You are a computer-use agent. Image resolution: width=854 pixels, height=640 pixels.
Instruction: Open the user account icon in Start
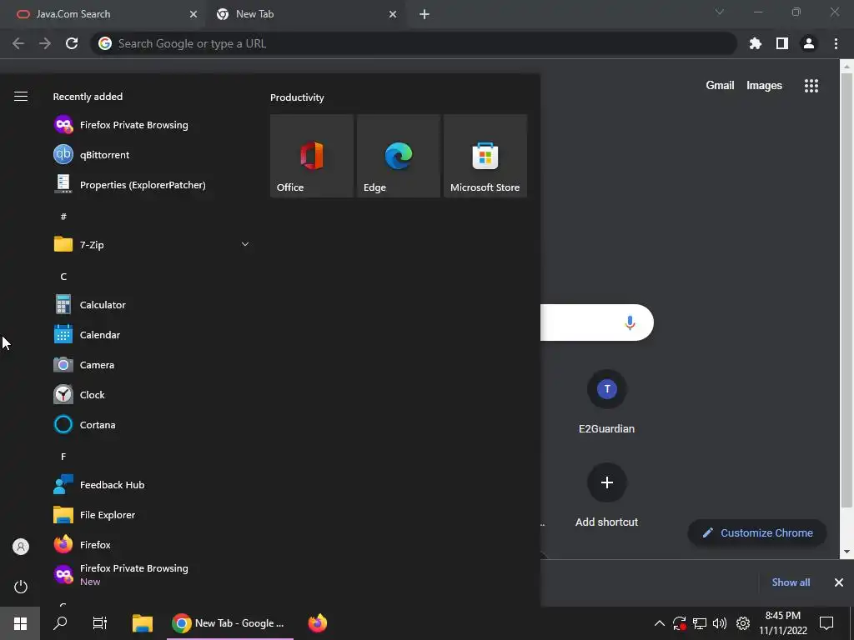[21, 547]
